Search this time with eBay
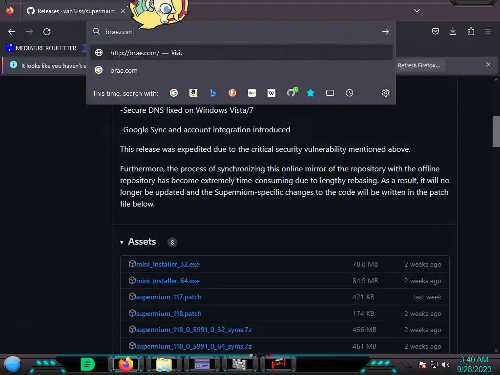 [252, 93]
